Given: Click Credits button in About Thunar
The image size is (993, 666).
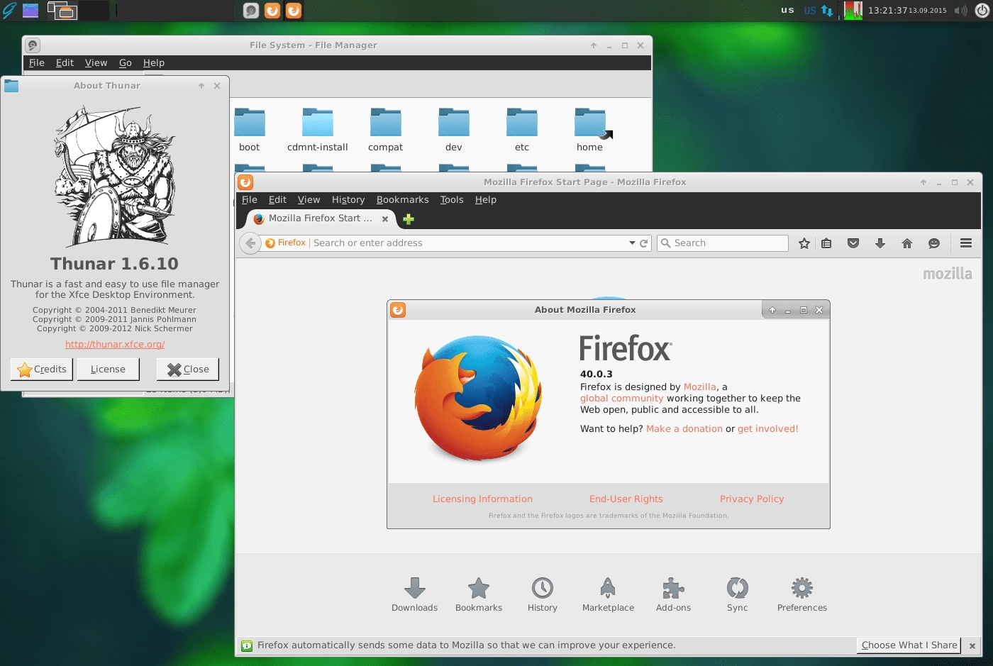Looking at the screenshot, I should click(x=42, y=370).
